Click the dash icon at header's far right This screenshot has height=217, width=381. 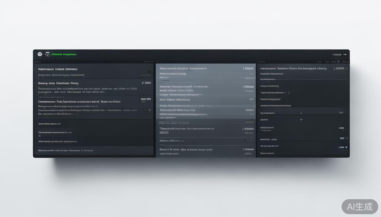point(345,55)
